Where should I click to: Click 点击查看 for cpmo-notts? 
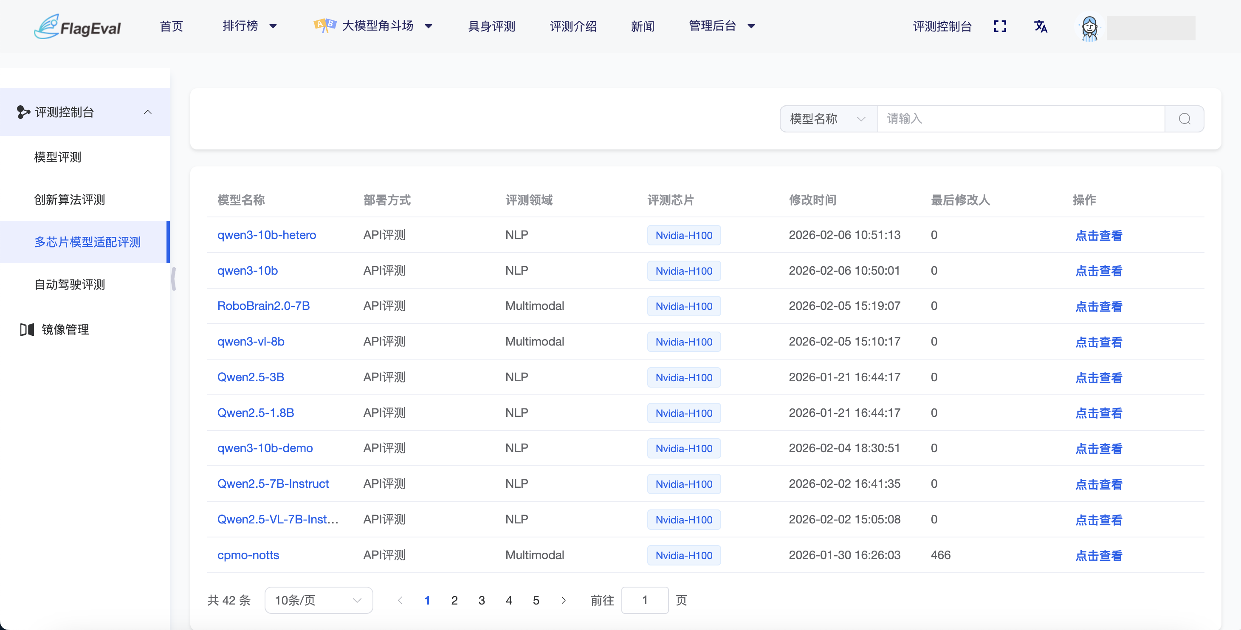[1099, 555]
